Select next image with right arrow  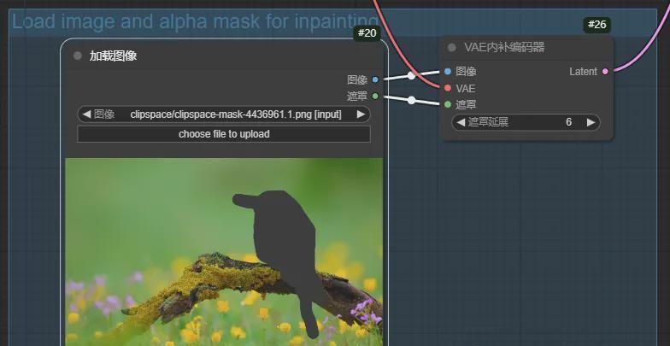click(361, 114)
